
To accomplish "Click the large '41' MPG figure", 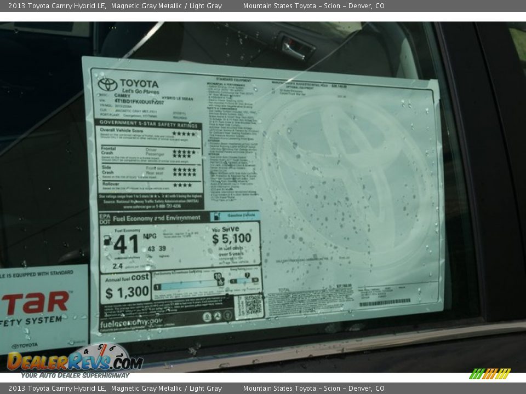I will [126, 244].
